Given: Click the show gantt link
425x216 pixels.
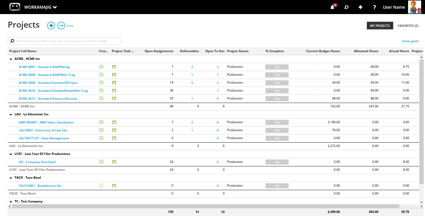Looking at the screenshot, I should point(410,41).
